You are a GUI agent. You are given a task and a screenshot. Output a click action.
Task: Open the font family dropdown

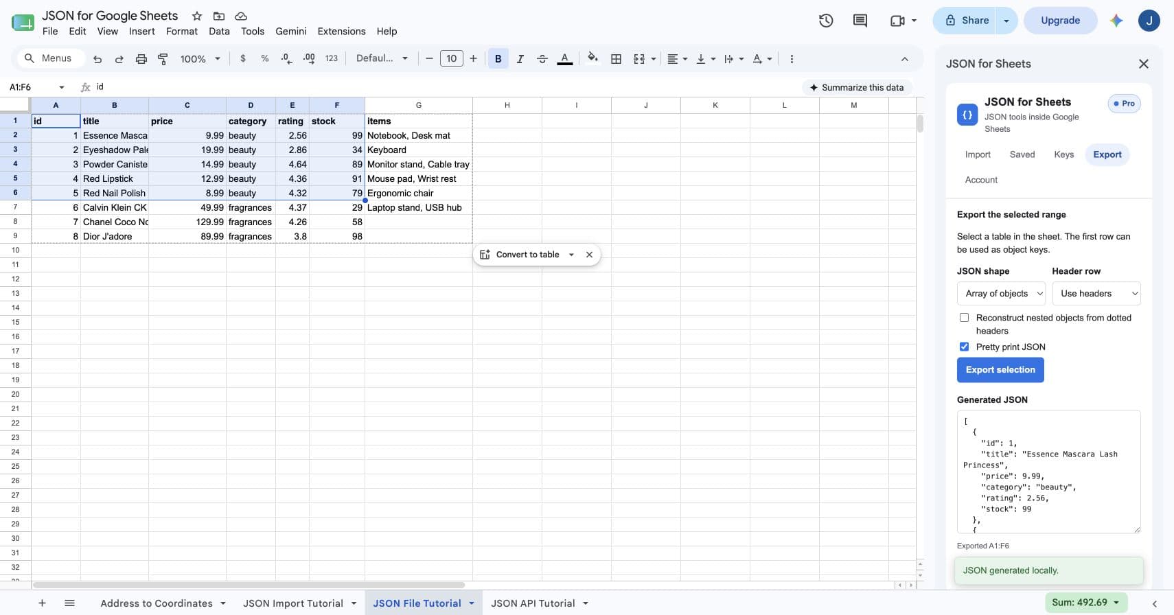click(x=382, y=58)
